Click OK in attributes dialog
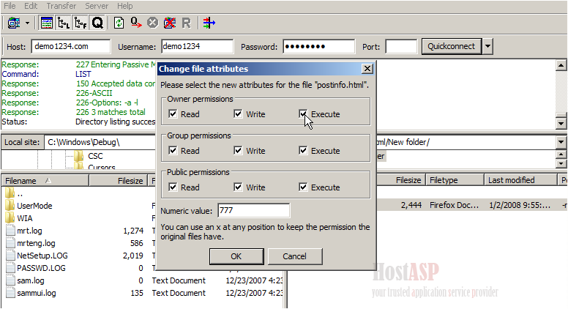This screenshot has width=568, height=309. tap(236, 256)
